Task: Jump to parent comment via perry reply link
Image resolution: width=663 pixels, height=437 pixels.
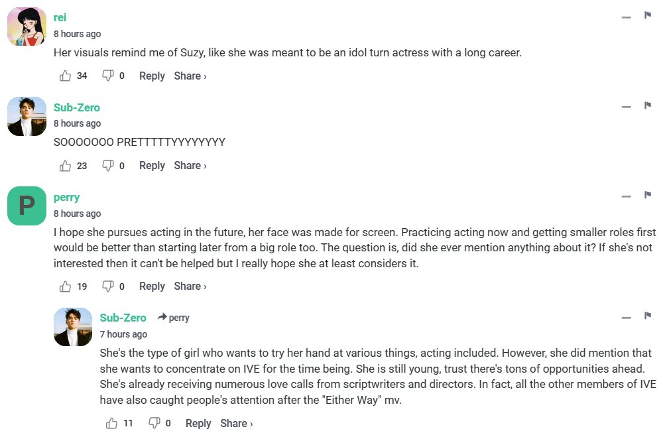Action: pos(174,318)
